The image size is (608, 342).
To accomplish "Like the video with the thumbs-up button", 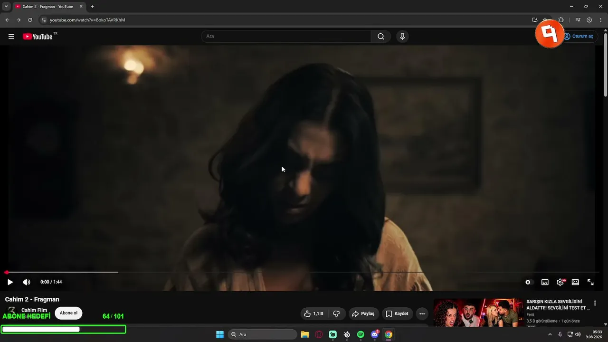I will click(x=313, y=313).
